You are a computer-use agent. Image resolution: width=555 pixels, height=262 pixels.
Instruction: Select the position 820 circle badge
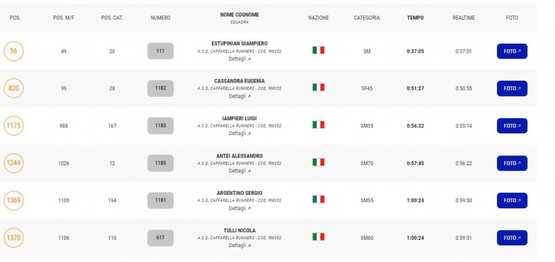coord(14,89)
